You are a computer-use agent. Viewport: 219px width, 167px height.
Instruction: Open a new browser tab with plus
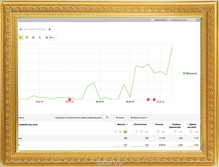tap(198, 20)
